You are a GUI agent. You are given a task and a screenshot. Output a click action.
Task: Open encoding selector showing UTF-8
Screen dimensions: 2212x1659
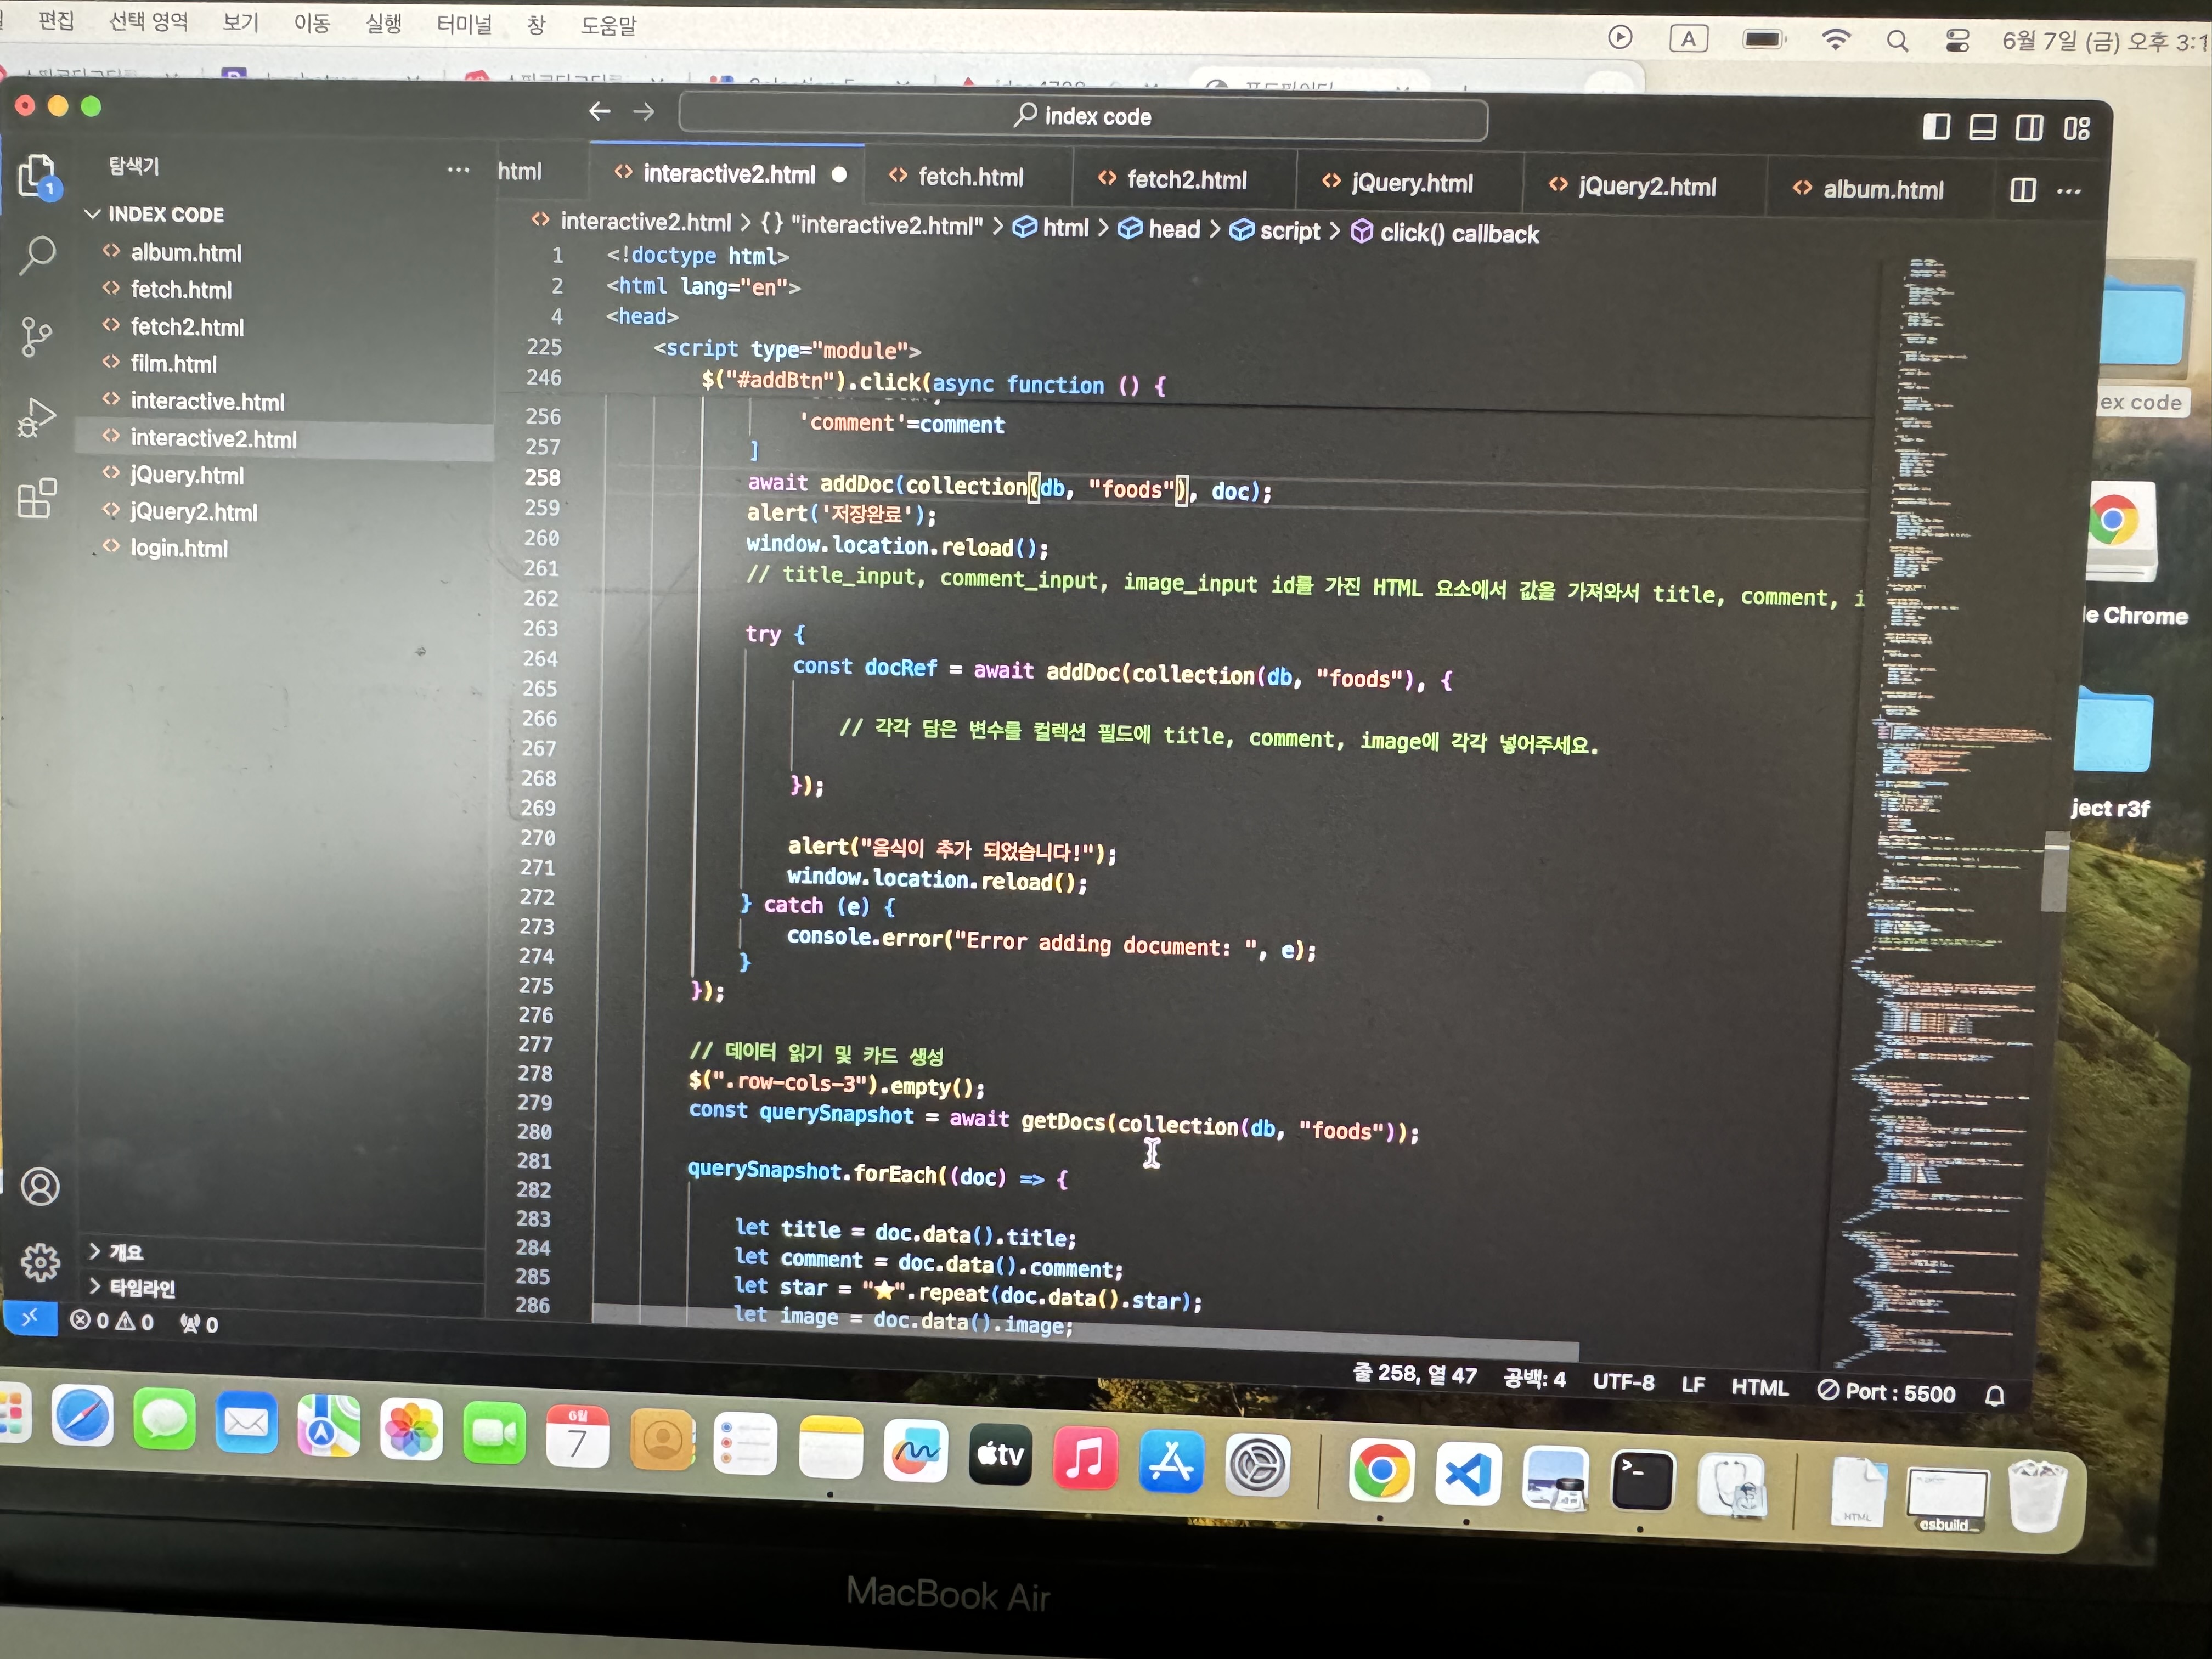click(1623, 1382)
